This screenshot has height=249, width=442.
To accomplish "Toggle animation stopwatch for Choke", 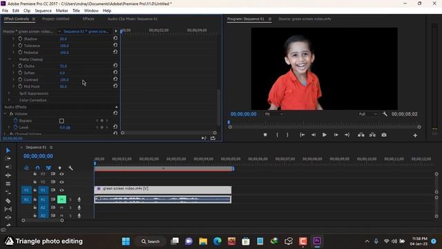I will tap(20, 66).
